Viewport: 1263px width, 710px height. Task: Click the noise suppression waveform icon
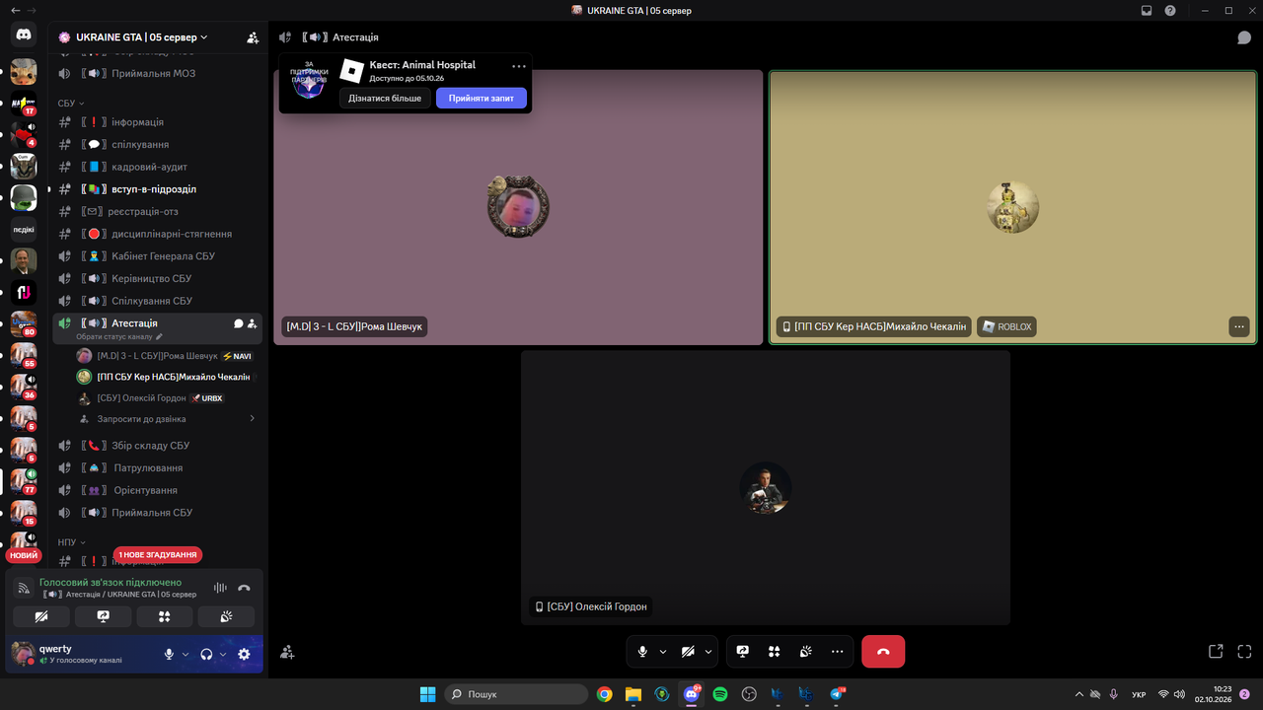pyautogui.click(x=220, y=588)
